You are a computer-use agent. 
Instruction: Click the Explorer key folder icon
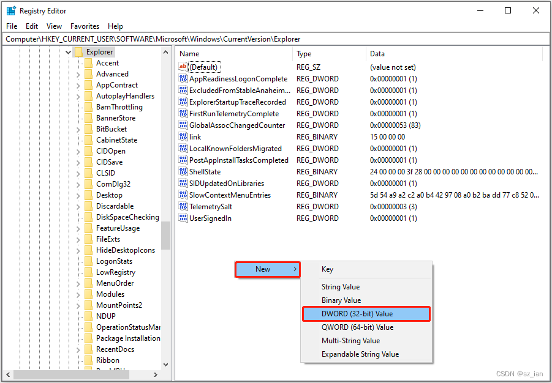pyautogui.click(x=78, y=52)
